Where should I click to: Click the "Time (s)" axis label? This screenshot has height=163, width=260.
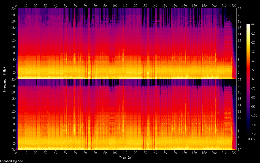click(x=126, y=158)
